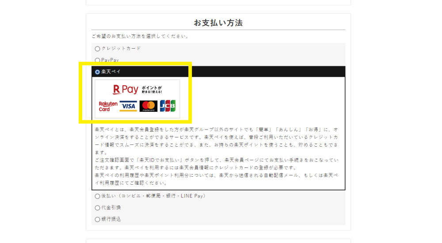Image resolution: width=442 pixels, height=243 pixels.
Task: Click the 楽天ペイ label in the black bar
Action: (x=111, y=72)
